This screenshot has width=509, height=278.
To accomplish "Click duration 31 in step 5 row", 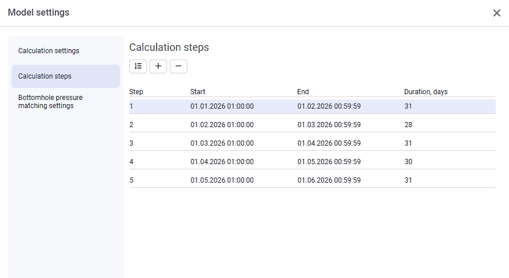I will [x=408, y=180].
